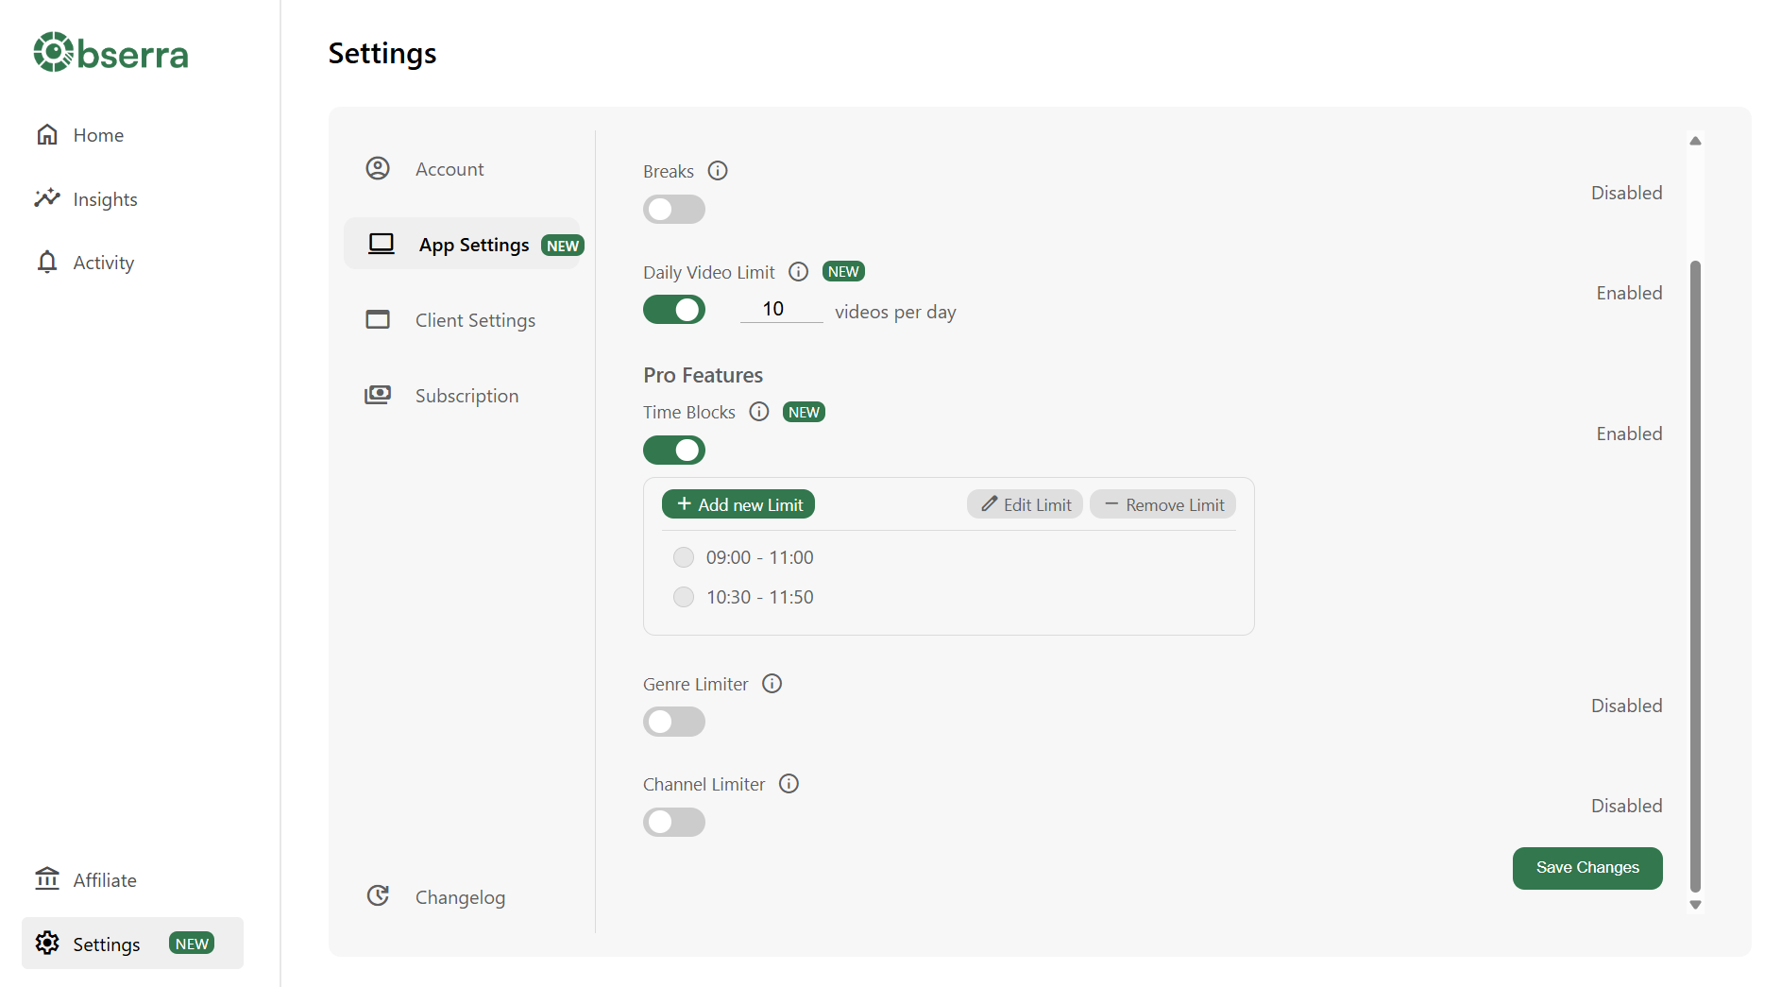Click the Client Settings window icon
The height and width of the screenshot is (987, 1781).
tap(378, 319)
